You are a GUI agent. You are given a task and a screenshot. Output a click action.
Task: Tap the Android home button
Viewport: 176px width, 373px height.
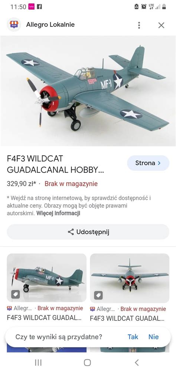pyautogui.click(x=87, y=362)
